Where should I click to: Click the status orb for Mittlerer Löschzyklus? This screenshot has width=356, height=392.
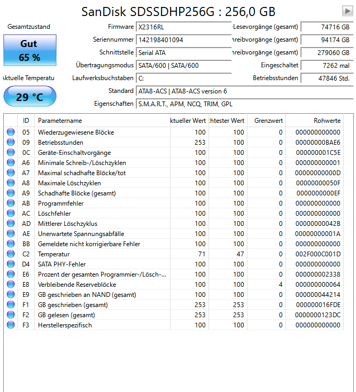click(x=11, y=223)
